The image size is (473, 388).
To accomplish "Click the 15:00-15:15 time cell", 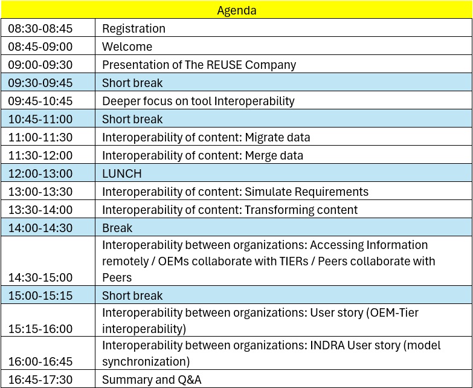I will click(48, 296).
